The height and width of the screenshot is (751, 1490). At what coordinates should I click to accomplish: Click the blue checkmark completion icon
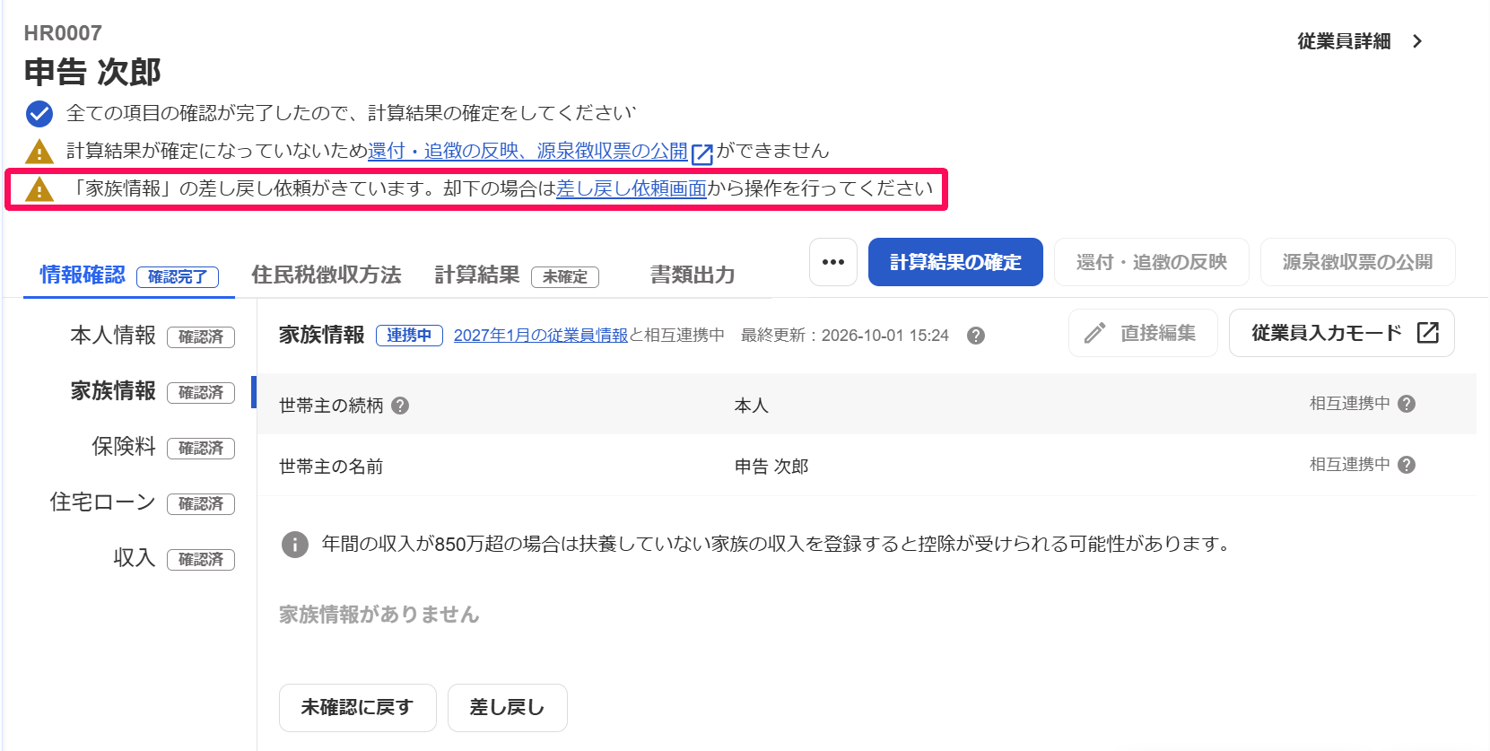point(39,114)
